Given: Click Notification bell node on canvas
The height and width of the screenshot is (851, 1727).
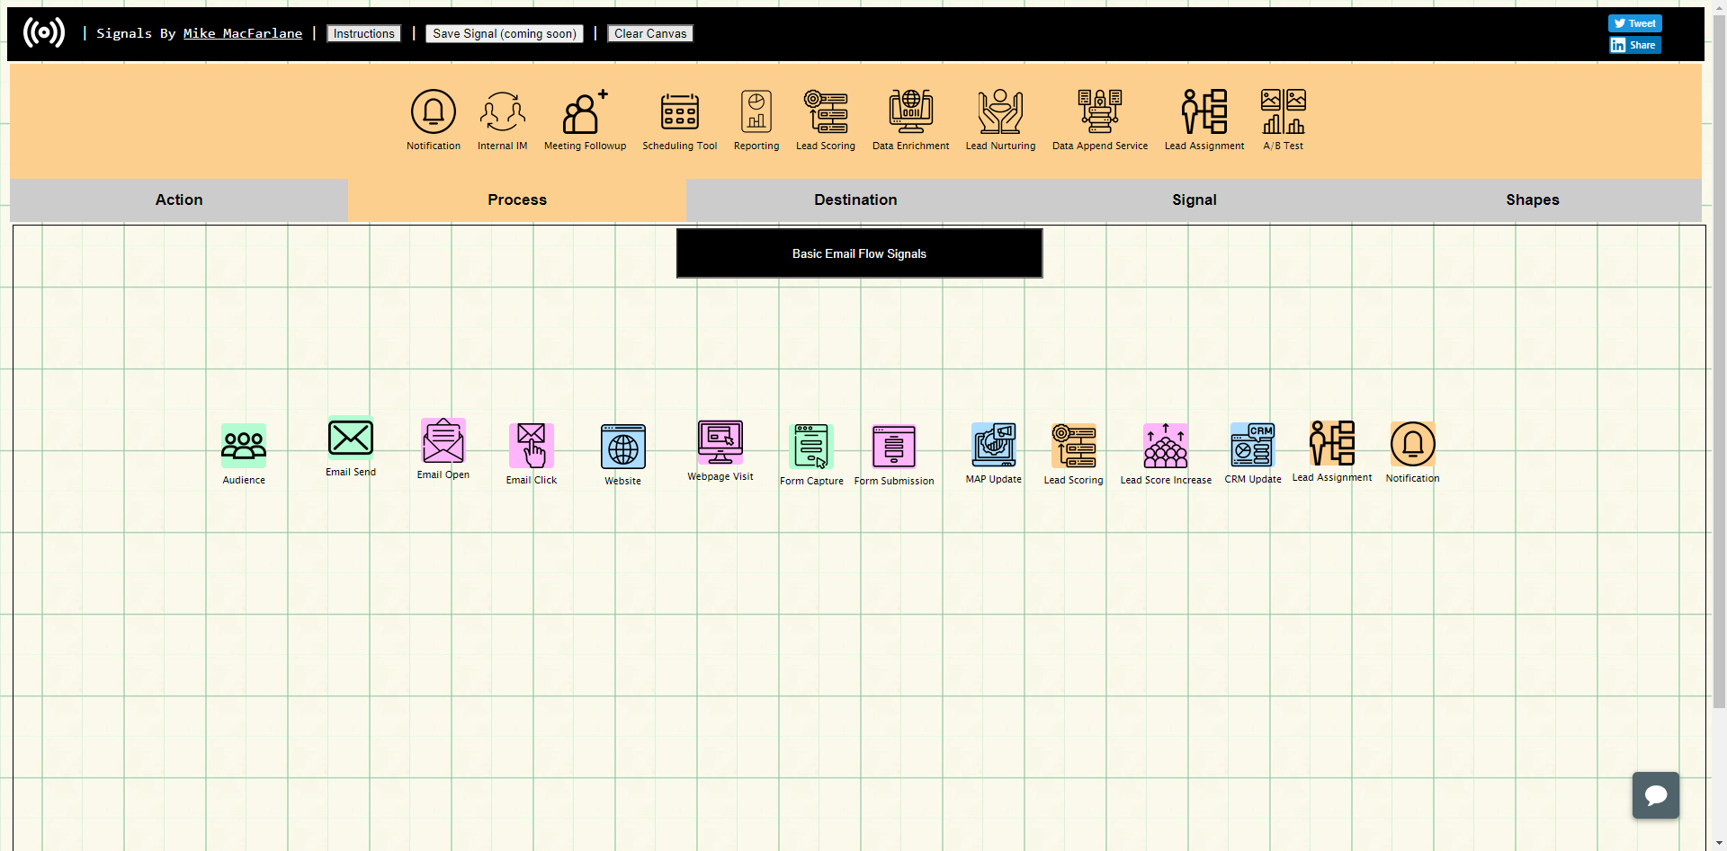Looking at the screenshot, I should pyautogui.click(x=1413, y=444).
